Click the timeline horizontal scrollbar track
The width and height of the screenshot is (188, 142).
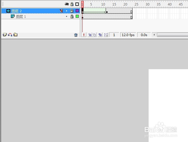172,35
